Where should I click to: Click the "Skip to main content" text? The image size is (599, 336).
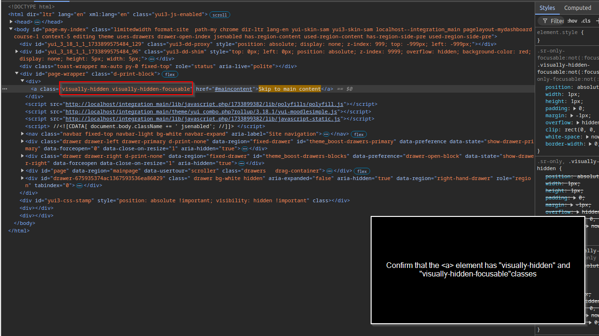[x=289, y=89]
